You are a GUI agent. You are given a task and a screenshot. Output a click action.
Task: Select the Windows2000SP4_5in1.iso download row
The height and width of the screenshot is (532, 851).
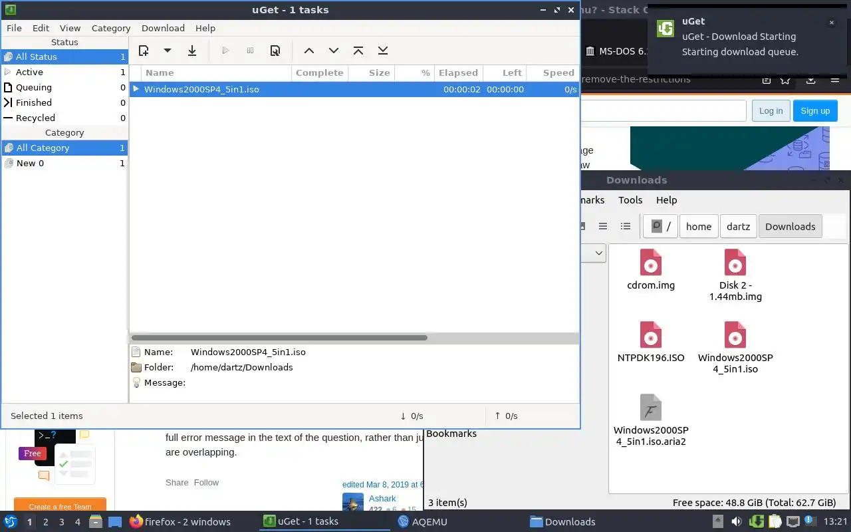tap(354, 89)
